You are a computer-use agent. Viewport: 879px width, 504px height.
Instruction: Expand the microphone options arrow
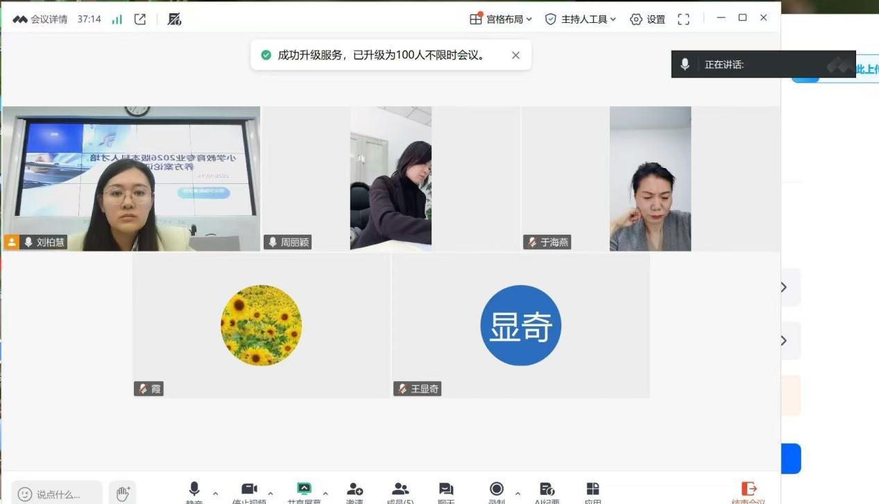[x=215, y=494]
